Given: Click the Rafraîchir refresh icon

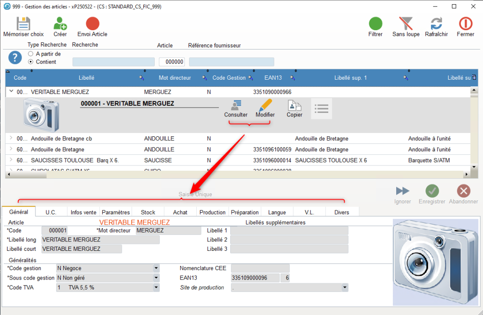Looking at the screenshot, I should [436, 24].
